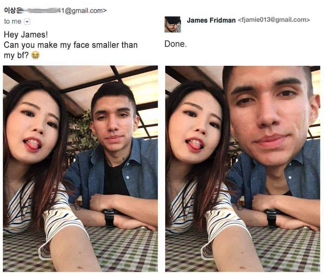
Task: Click the "my bf?" text
Action: [16, 55]
